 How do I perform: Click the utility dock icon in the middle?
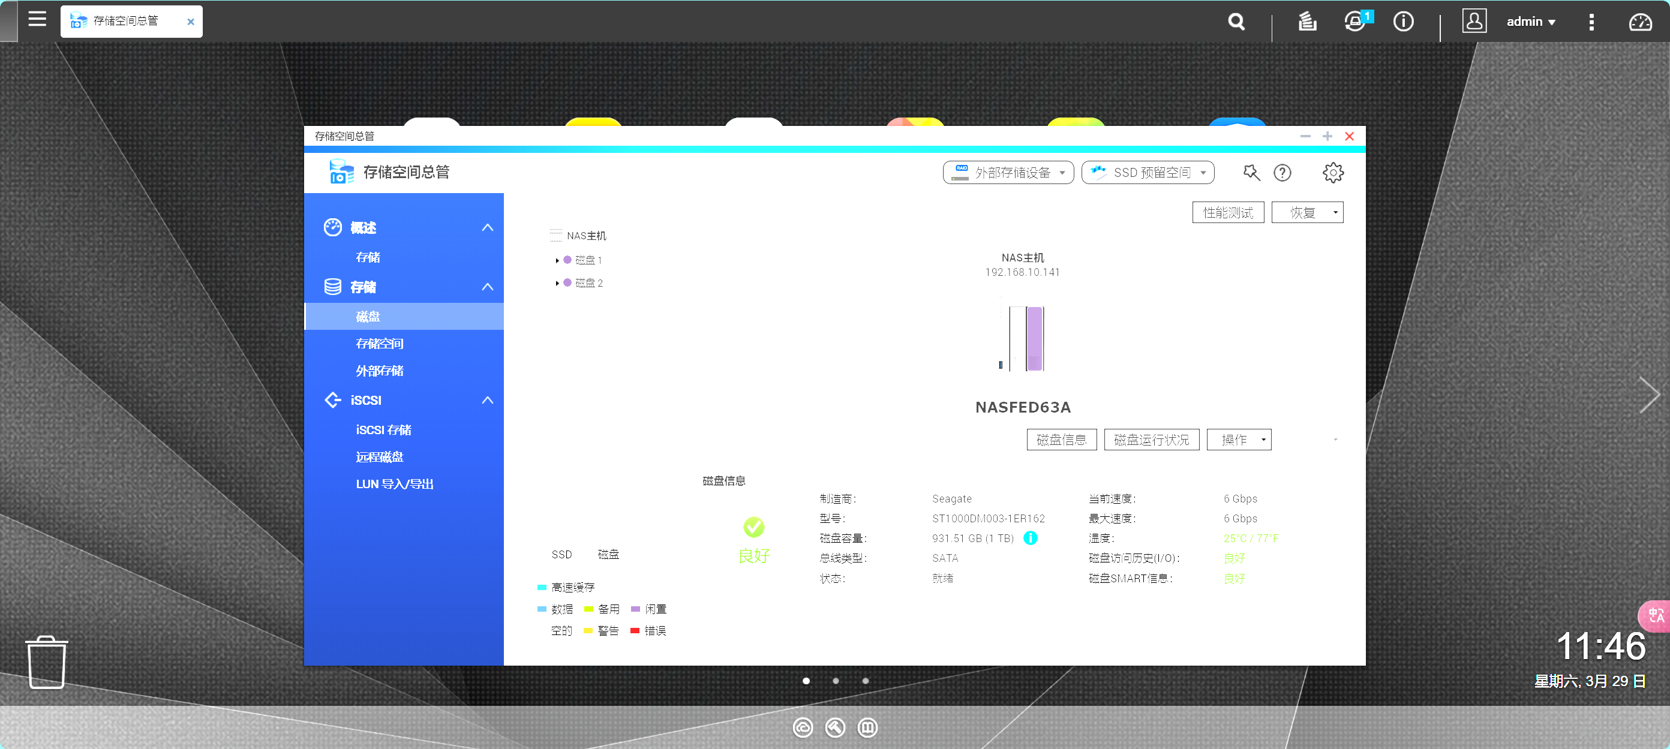(x=835, y=727)
